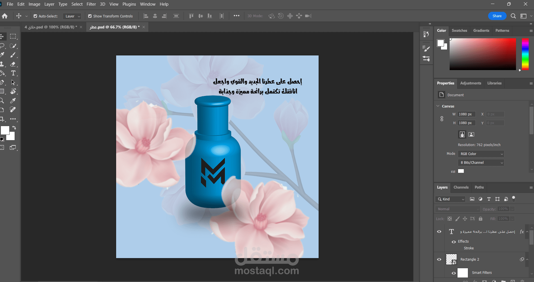Select the Eraser tool

(13, 64)
